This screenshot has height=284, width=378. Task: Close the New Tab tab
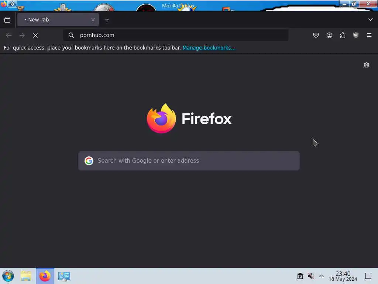pos(93,20)
